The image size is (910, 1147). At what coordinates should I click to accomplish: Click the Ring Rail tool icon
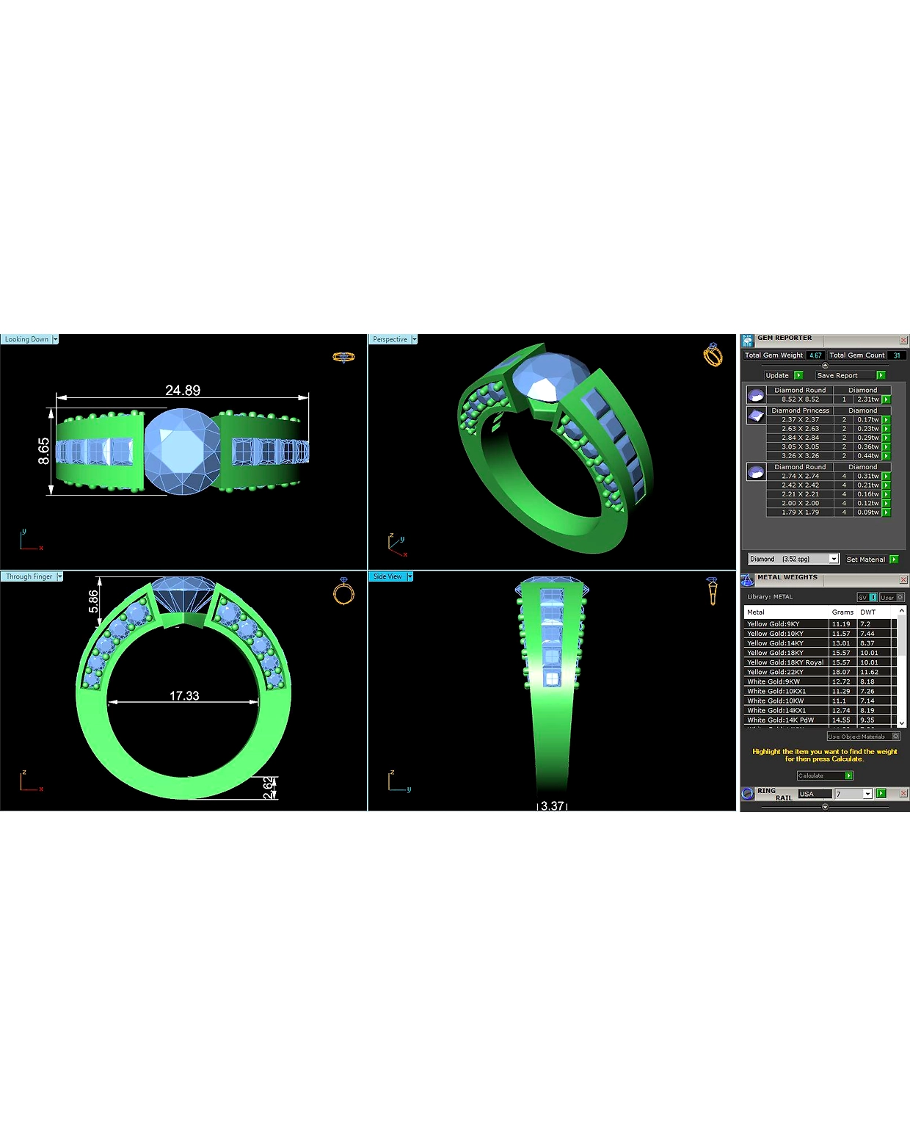(747, 793)
